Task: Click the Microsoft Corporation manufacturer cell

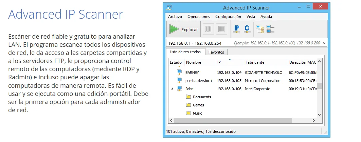Action: [263, 81]
